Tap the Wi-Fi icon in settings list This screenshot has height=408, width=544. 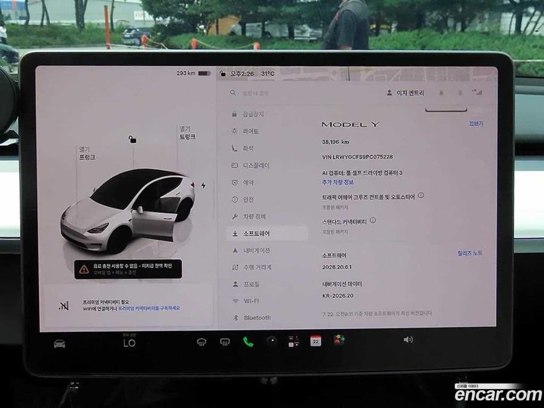[x=236, y=301]
